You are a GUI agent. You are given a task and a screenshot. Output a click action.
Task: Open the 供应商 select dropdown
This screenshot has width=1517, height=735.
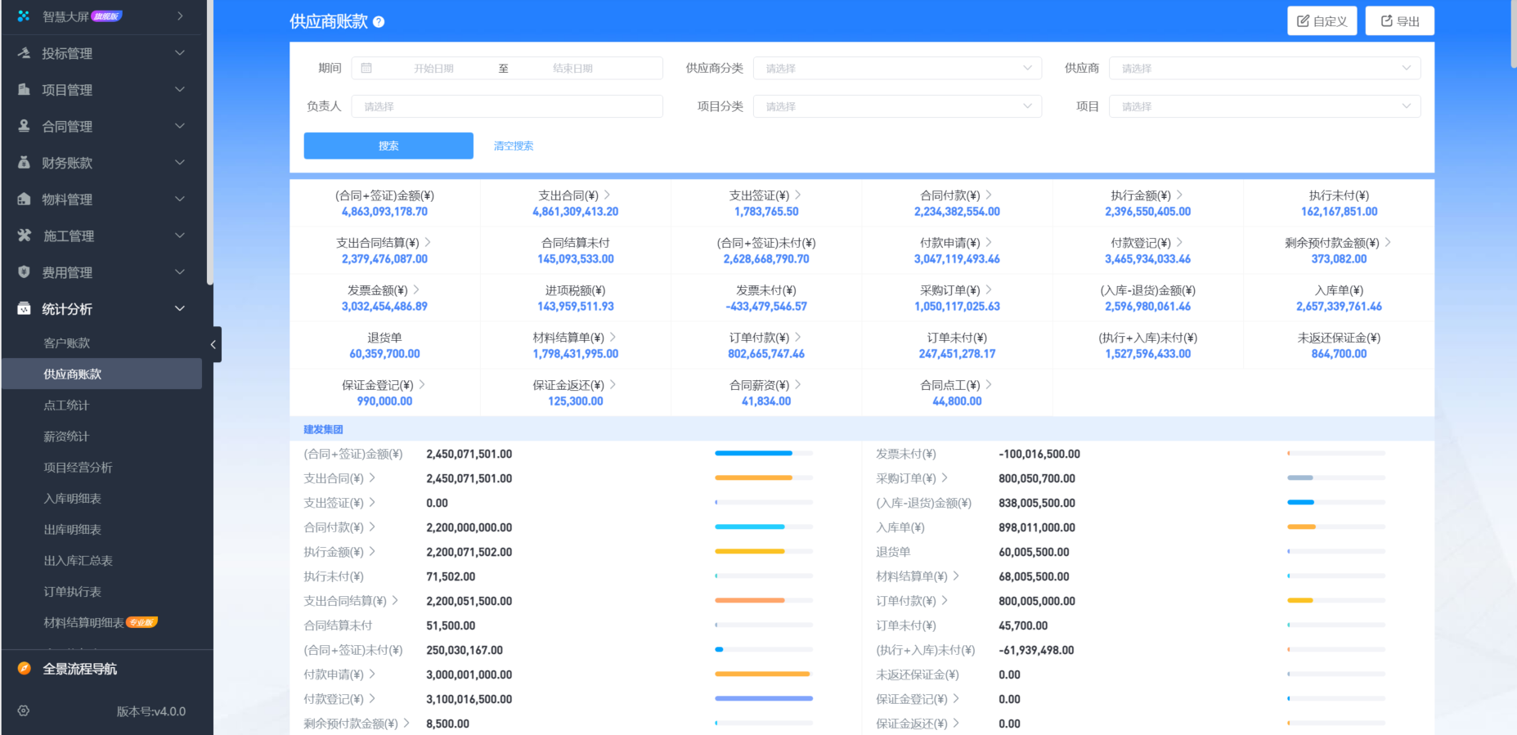point(1263,69)
